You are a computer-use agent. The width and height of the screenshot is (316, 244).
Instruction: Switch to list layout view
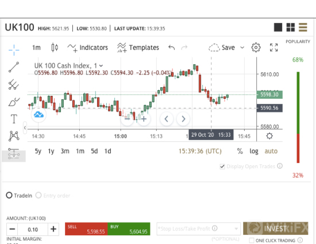pos(303,27)
